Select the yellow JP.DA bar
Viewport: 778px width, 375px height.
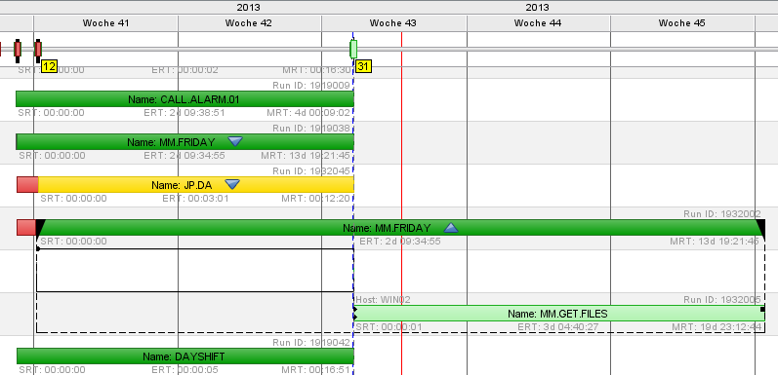coord(196,185)
